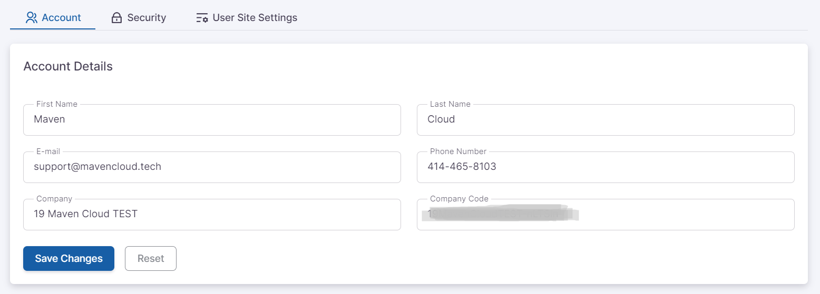The image size is (820, 294).
Task: Click the settings-list icon beside User Site Settings
Action: click(x=202, y=18)
